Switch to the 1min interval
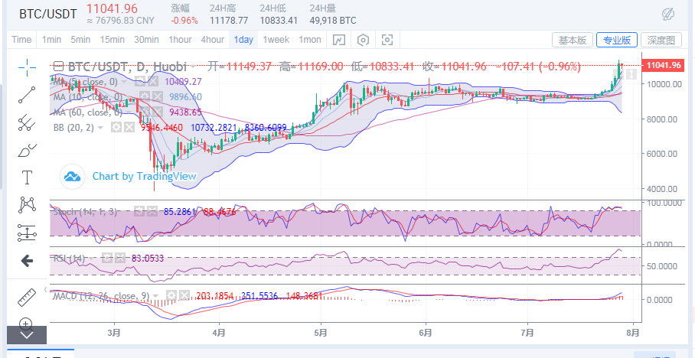Image resolution: width=695 pixels, height=358 pixels. (x=51, y=40)
